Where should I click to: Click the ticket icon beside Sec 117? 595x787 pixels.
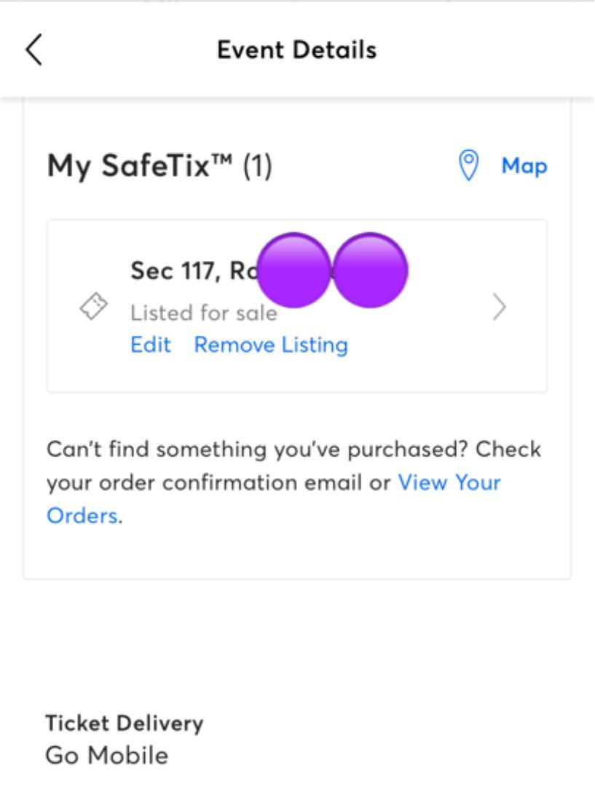click(94, 306)
